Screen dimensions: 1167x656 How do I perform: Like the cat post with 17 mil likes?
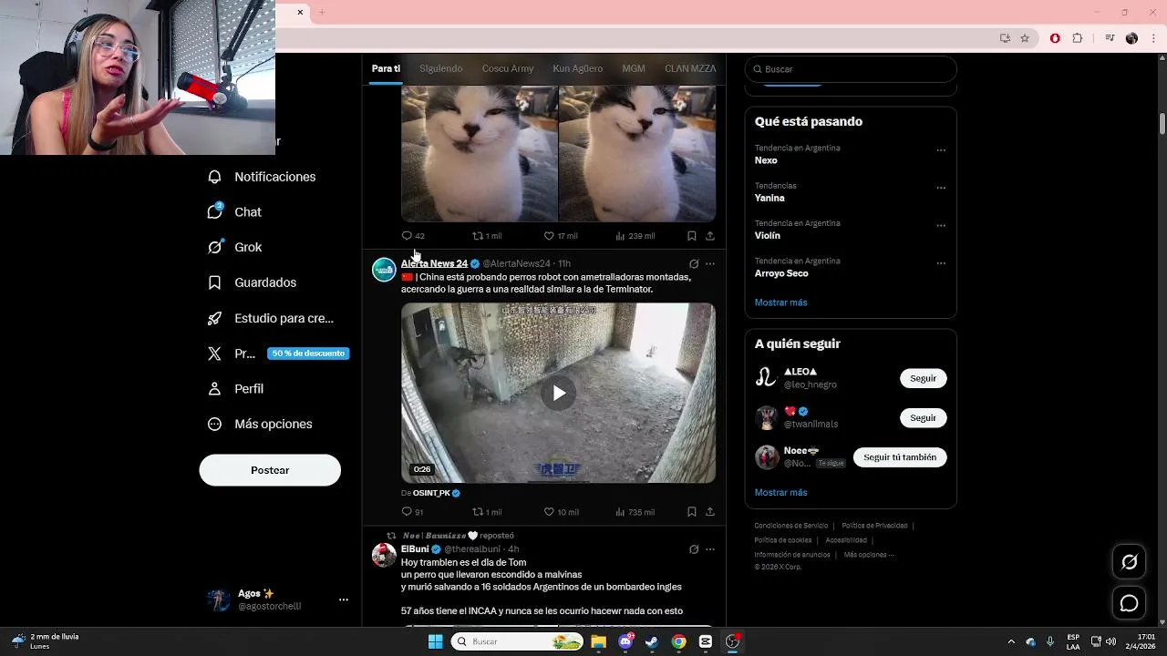pyautogui.click(x=561, y=236)
